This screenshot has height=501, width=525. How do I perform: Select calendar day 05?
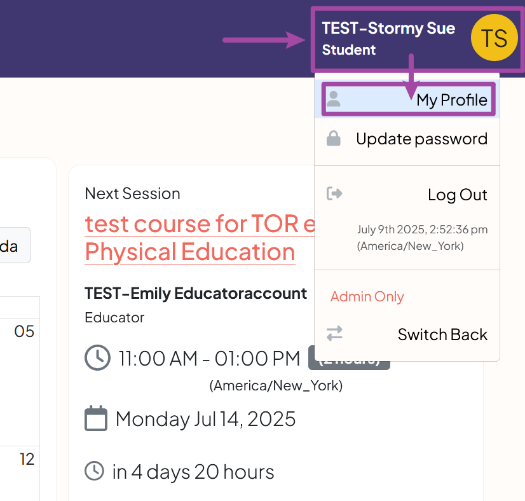(x=24, y=331)
